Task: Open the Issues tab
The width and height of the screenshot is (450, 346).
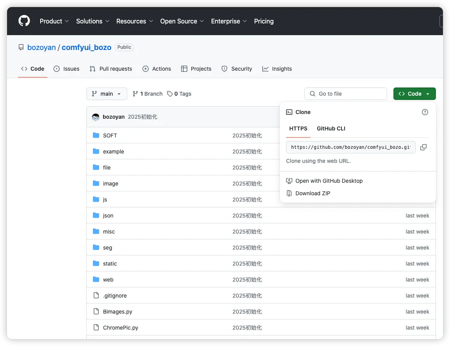Action: [x=67, y=69]
